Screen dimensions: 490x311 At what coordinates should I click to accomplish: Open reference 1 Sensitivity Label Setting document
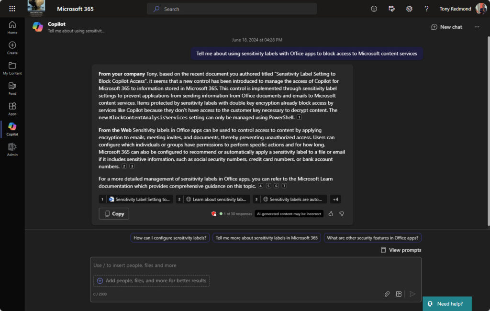pyautogui.click(x=135, y=200)
